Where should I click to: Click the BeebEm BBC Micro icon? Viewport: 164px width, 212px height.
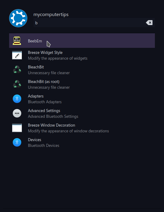[x=17, y=41]
